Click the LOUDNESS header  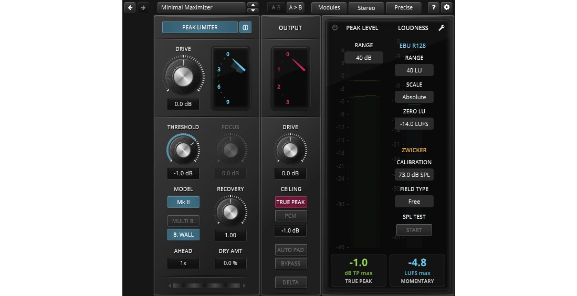tap(413, 28)
